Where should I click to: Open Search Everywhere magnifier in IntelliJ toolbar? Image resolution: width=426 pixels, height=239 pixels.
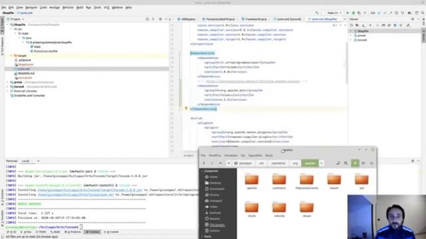tap(423, 13)
